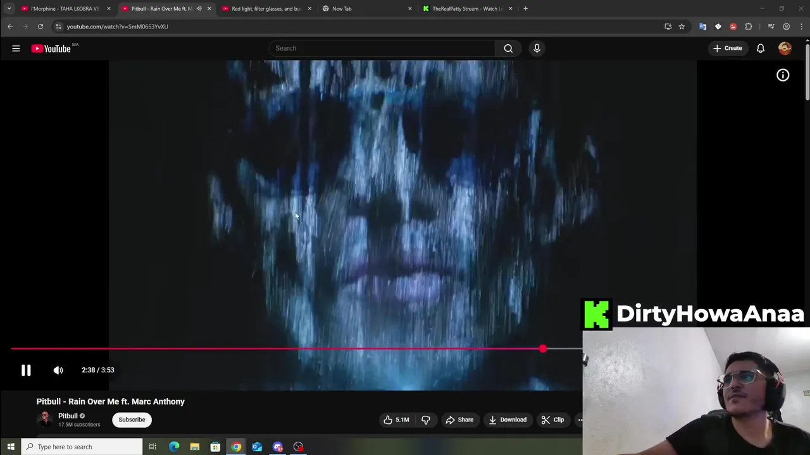The width and height of the screenshot is (810, 455).
Task: Click the red video progress scrubber handle
Action: 543,349
